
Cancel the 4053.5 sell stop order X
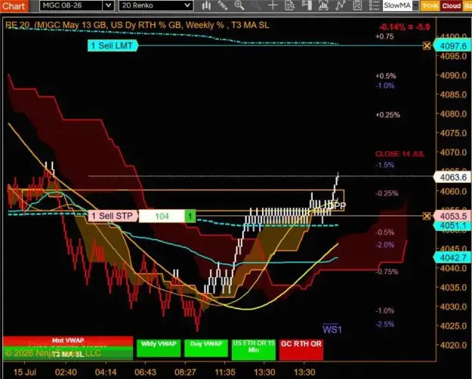(427, 216)
